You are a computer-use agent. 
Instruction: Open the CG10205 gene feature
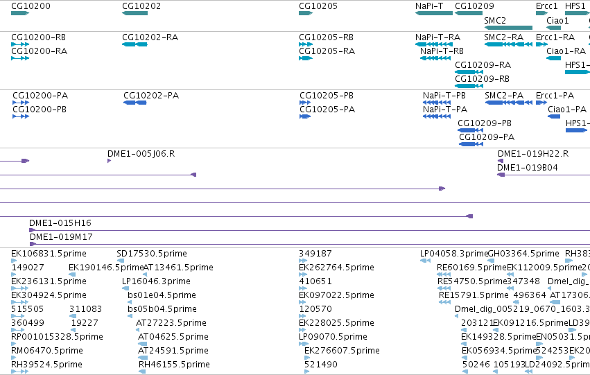306,13
